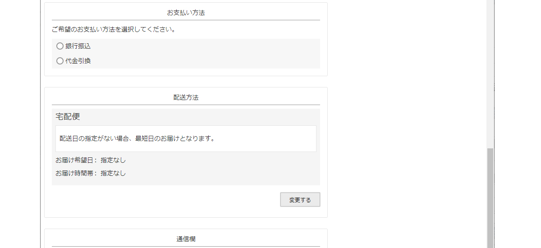
Task: Click 指定なし next to お届け希望日
Action: coord(113,160)
